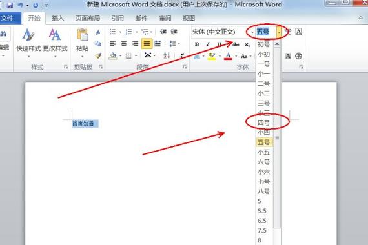The width and height of the screenshot is (368, 245).
Task: Toggle Bold formatting
Action: (197, 44)
